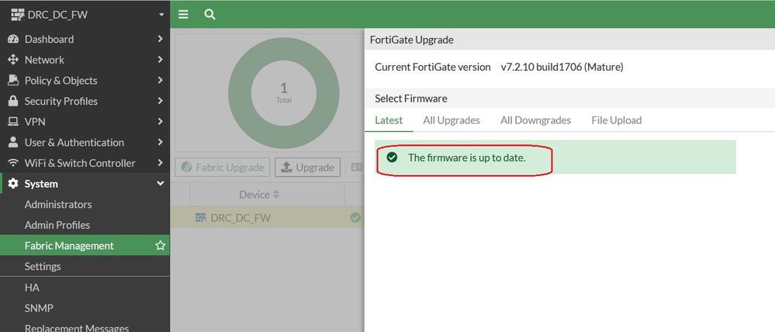Open the DRC_DC_FW device dropdown
The image size is (775, 332).
(161, 14)
